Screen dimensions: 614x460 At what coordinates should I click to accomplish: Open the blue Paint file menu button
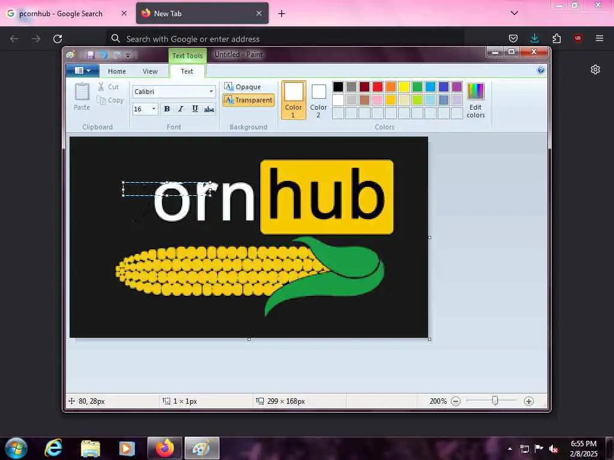[x=82, y=71]
